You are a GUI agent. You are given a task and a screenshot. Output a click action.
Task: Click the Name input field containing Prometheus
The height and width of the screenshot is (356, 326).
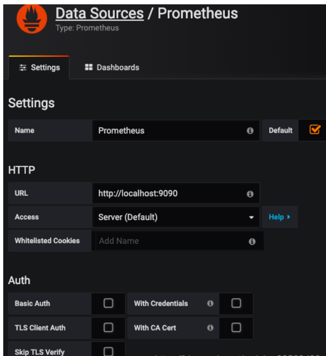pyautogui.click(x=176, y=131)
